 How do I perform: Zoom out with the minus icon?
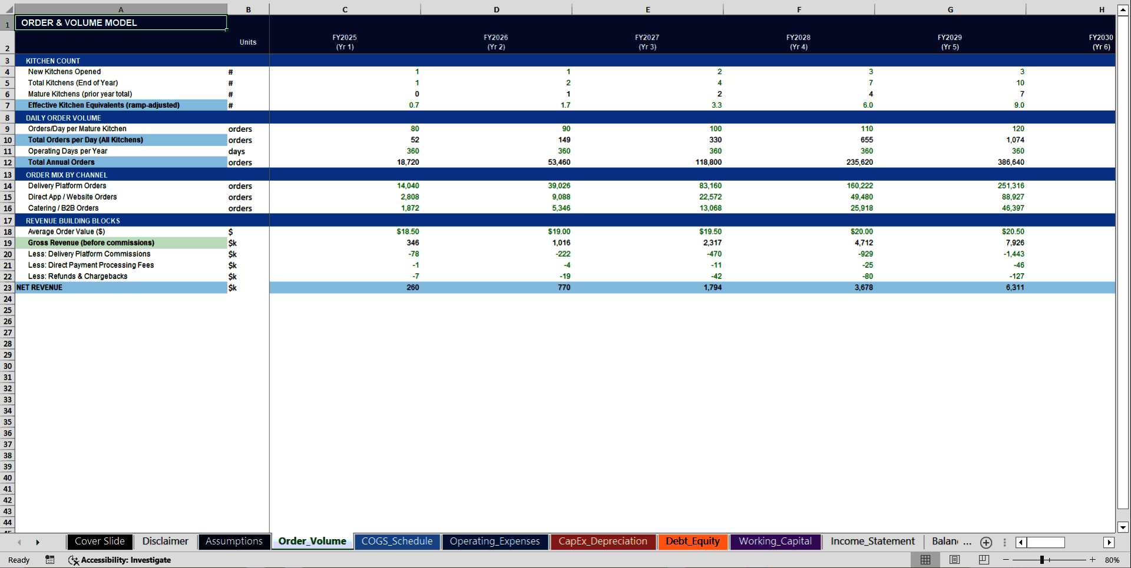[1005, 560]
